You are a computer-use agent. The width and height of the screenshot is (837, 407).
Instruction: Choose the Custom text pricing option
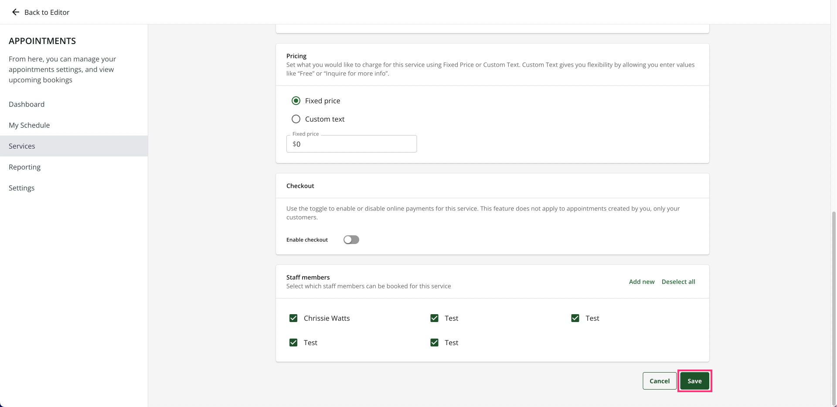pyautogui.click(x=296, y=119)
